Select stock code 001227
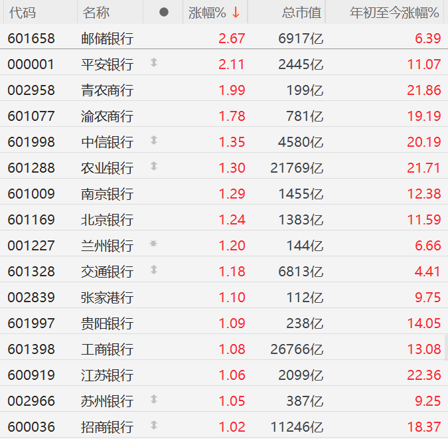 coord(31,246)
